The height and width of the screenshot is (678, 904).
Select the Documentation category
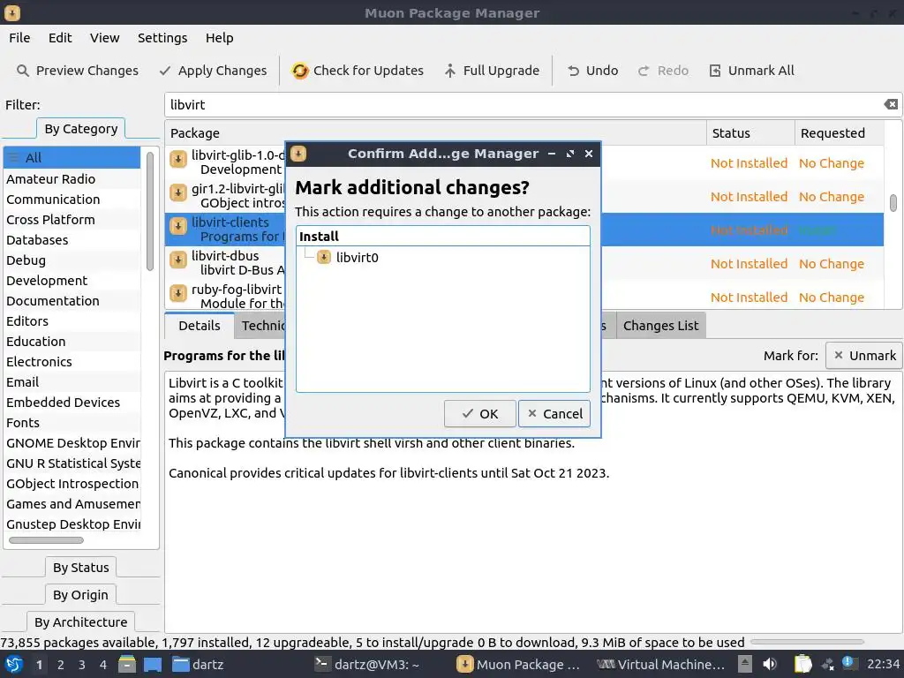tap(72, 301)
